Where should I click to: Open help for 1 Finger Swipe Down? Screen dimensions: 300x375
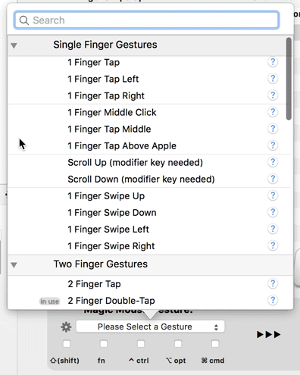(x=273, y=212)
